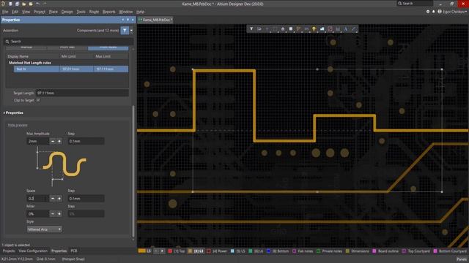Image resolution: width=469 pixels, height=263 pixels.
Task: Click the user account icon near Egor
Action: tap(440, 12)
